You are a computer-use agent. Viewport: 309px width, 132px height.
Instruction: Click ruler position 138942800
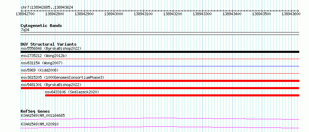(55, 14)
